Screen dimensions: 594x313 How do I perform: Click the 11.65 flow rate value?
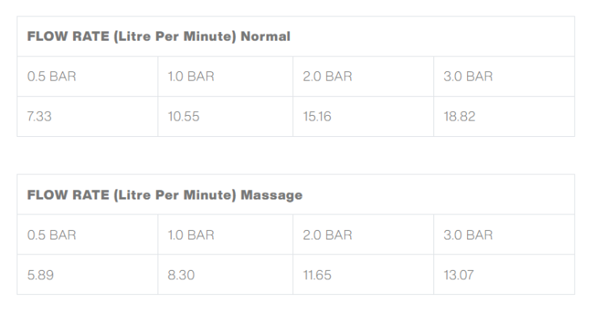point(317,275)
